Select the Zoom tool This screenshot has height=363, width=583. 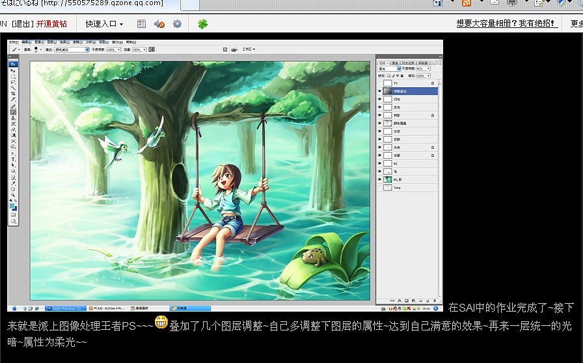click(x=13, y=195)
